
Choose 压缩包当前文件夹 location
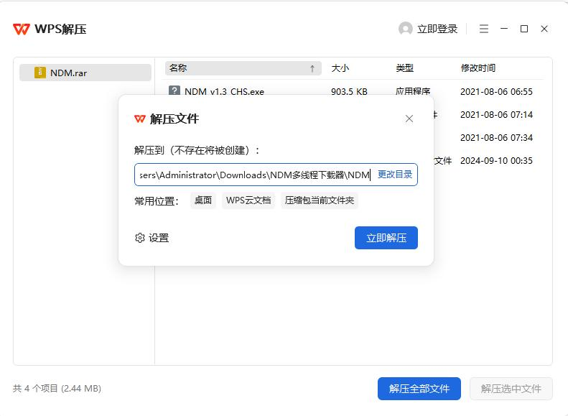point(319,200)
